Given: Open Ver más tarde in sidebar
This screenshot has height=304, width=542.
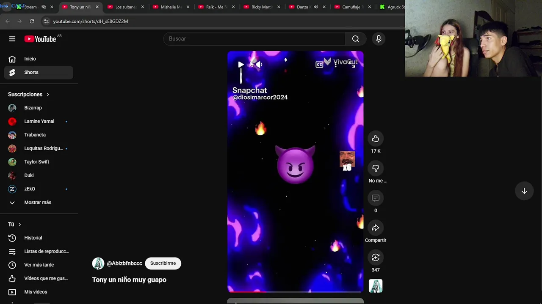Looking at the screenshot, I should click(x=39, y=265).
